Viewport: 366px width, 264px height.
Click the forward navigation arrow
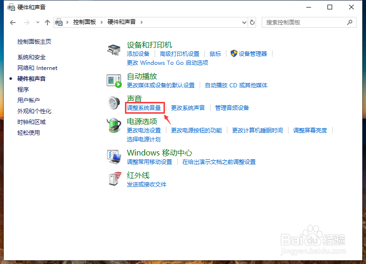27,23
